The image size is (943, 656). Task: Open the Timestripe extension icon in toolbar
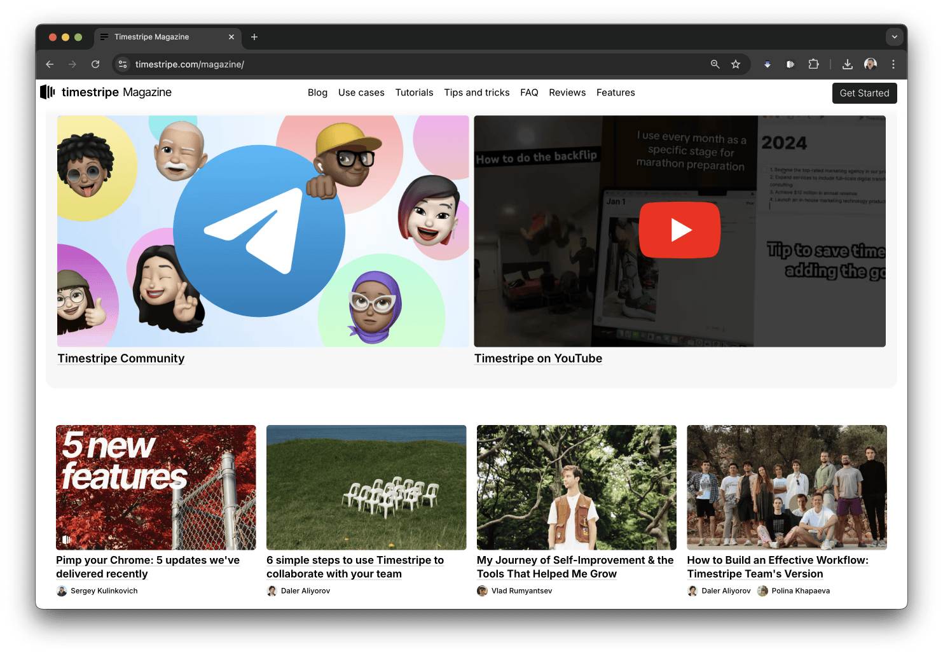[790, 64]
